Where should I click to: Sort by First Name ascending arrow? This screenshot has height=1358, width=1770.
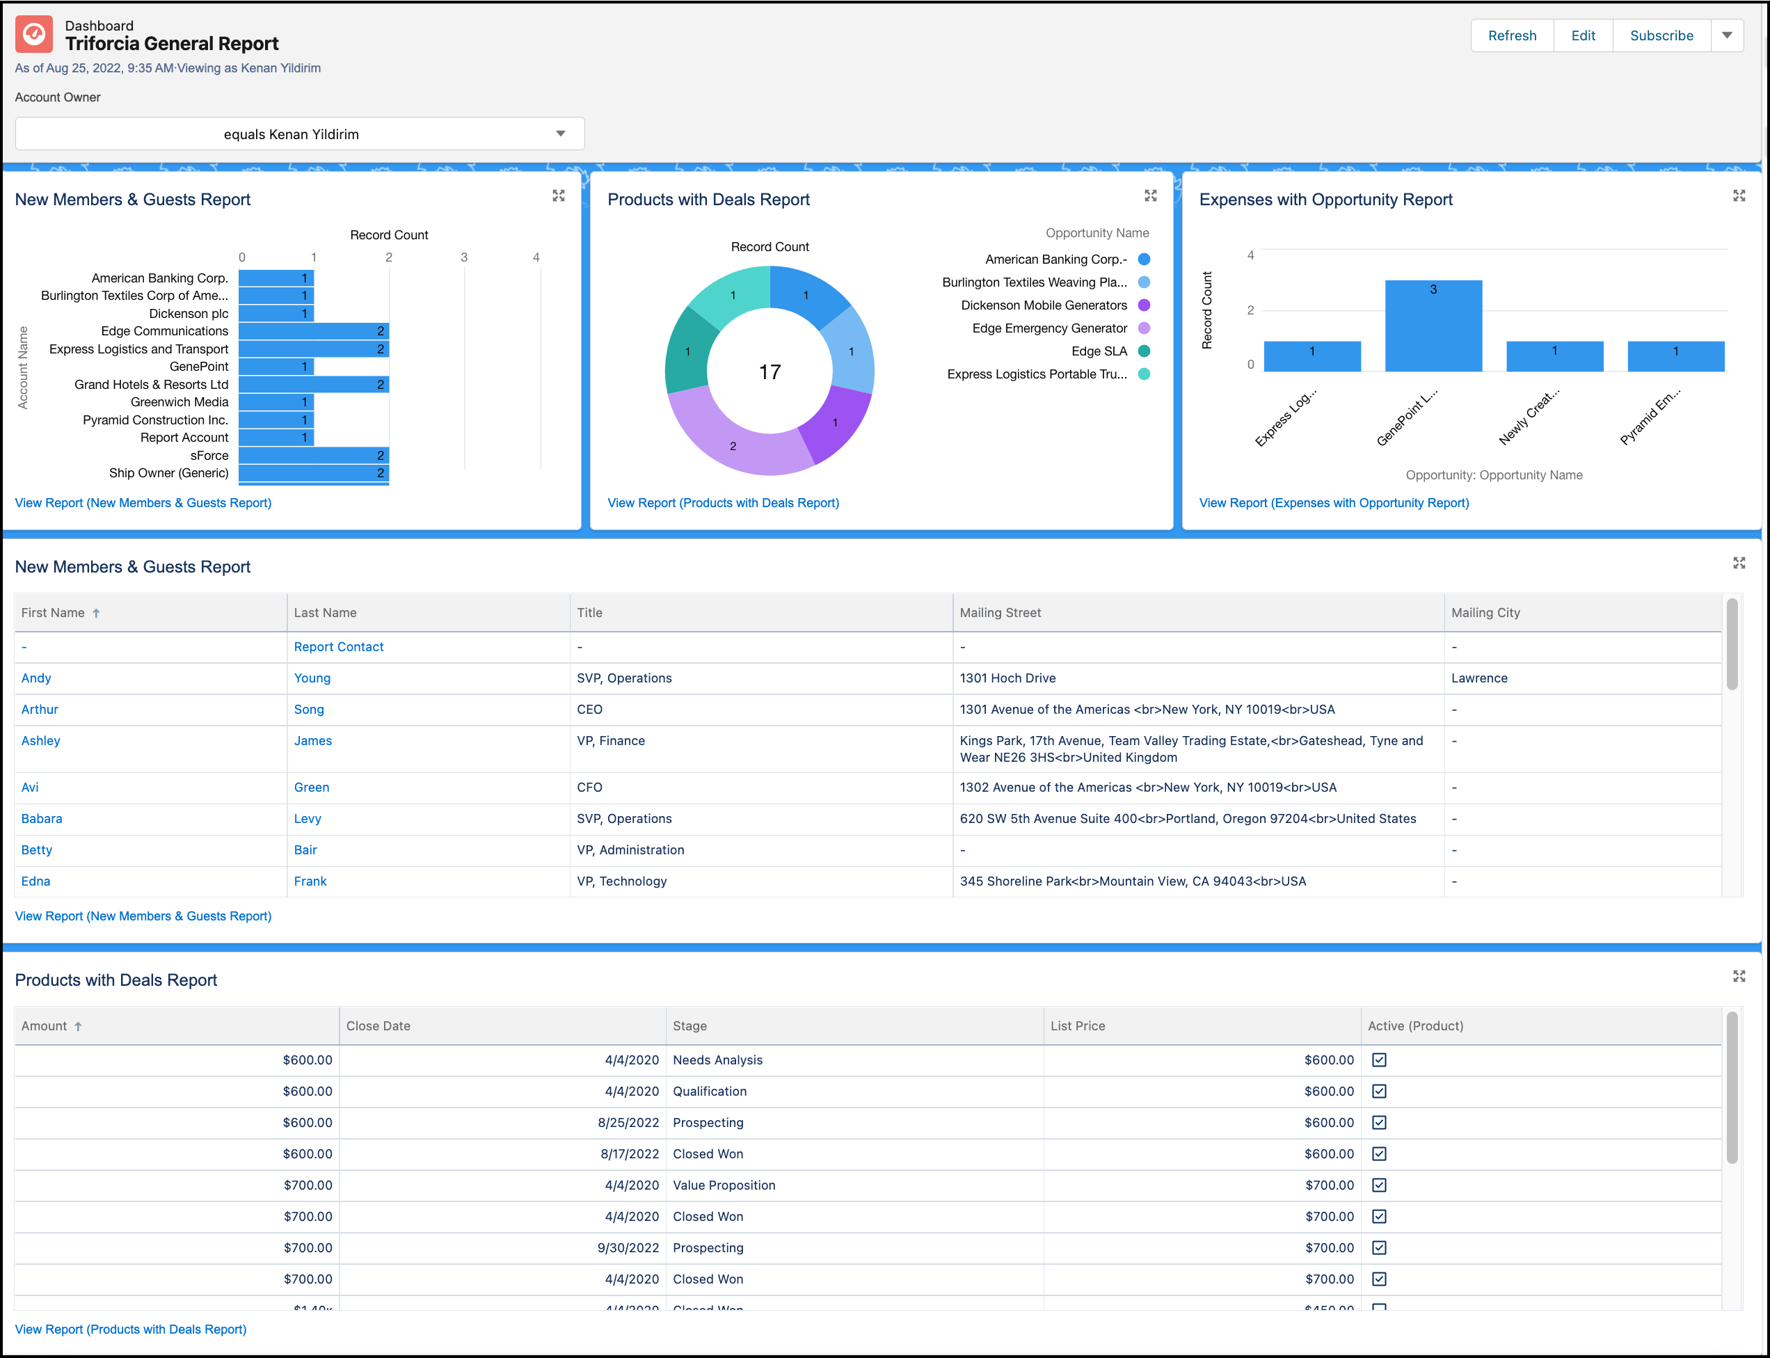96,613
